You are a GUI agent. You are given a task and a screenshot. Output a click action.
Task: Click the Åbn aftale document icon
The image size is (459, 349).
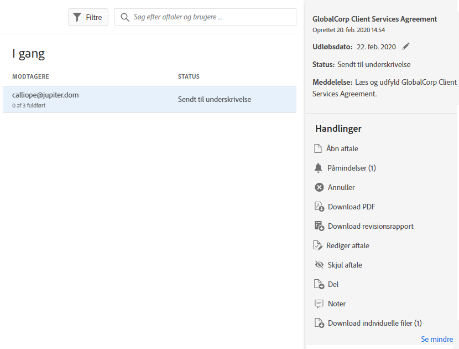318,148
